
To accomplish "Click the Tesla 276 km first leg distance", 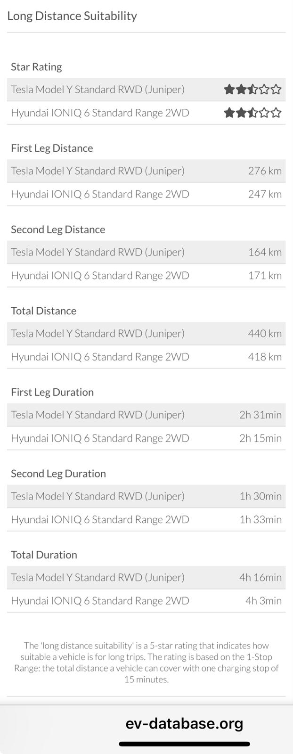I will (264, 171).
